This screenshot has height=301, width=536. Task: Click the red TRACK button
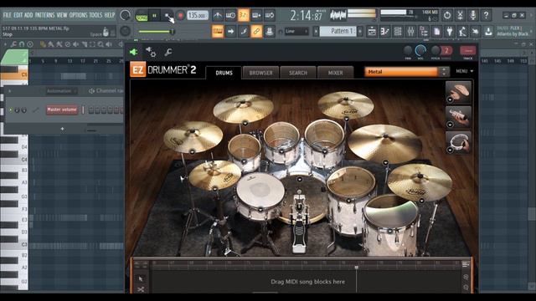467,51
